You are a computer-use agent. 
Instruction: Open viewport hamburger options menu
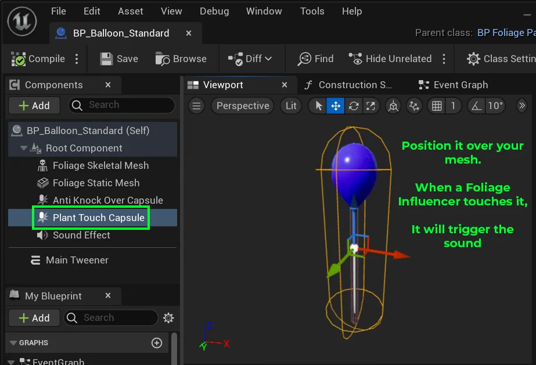(197, 106)
